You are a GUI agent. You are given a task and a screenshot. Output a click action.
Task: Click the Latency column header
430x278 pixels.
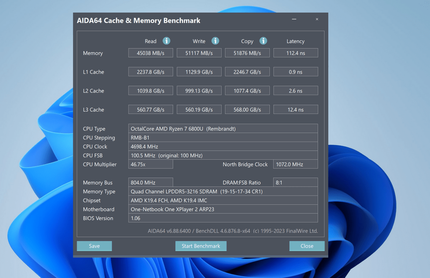pyautogui.click(x=296, y=41)
